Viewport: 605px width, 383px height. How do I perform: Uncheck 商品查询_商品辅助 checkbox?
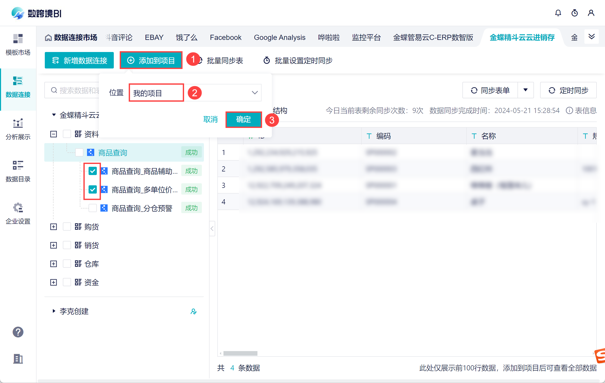92,171
